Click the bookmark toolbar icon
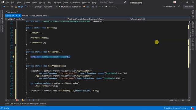This screenshot has width=196, height=110. click(x=106, y=7)
